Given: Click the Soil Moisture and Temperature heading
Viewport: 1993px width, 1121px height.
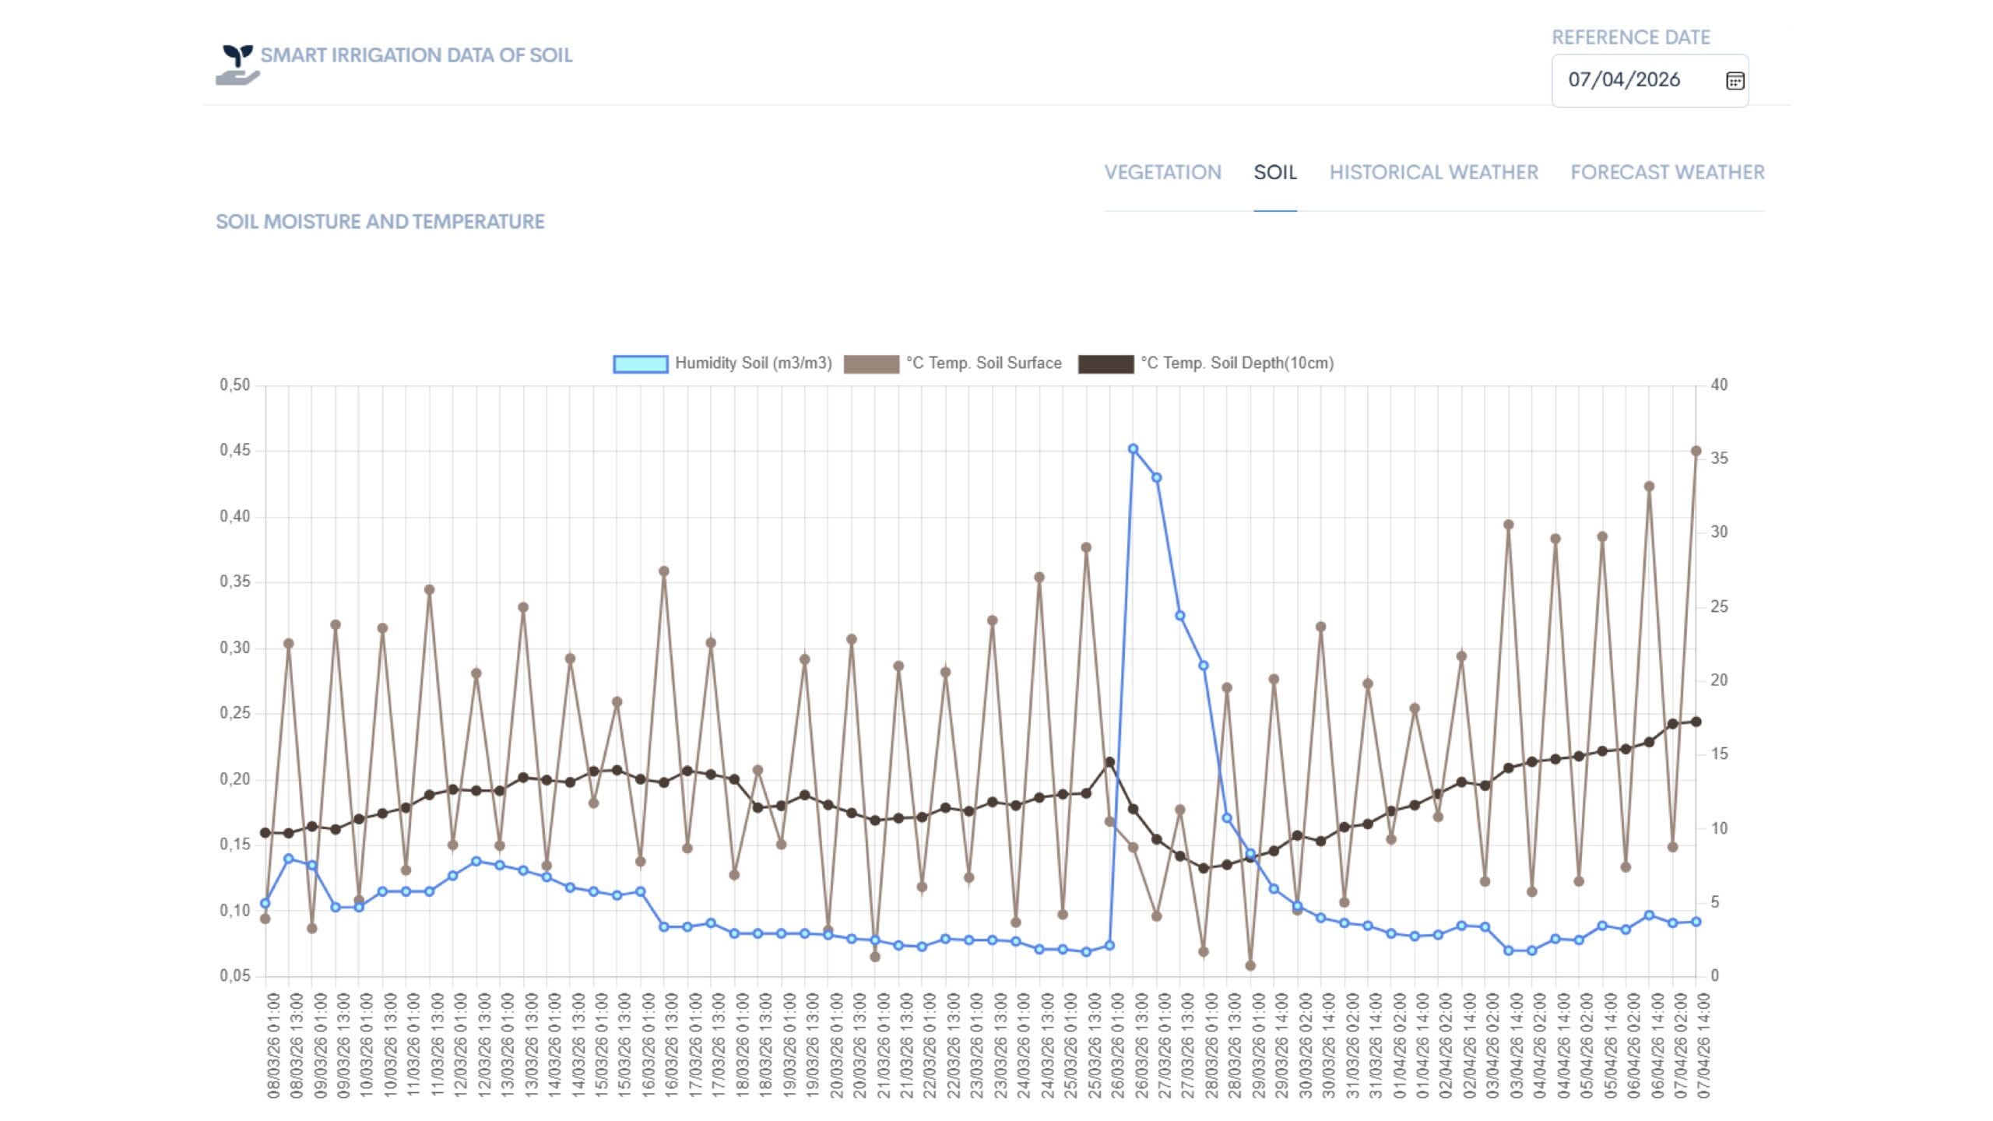Looking at the screenshot, I should [x=380, y=222].
